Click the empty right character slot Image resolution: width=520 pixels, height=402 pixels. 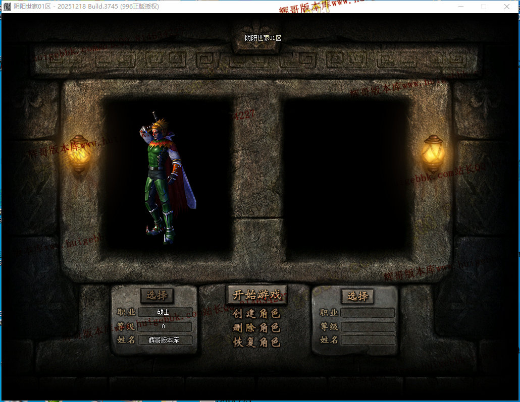pyautogui.click(x=347, y=175)
